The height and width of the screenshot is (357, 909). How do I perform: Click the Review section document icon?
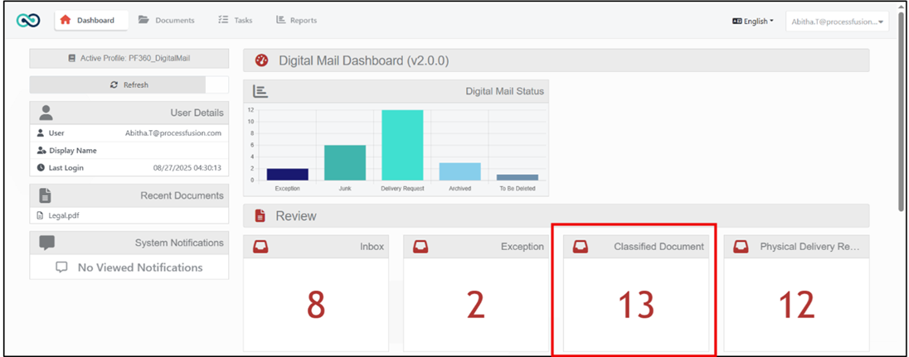(260, 215)
